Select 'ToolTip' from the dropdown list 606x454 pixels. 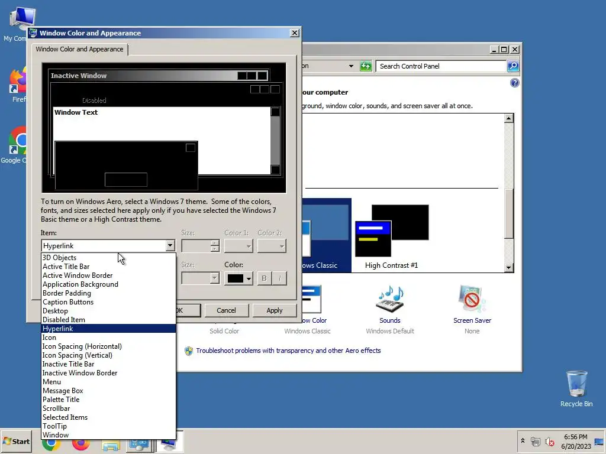tap(108, 426)
